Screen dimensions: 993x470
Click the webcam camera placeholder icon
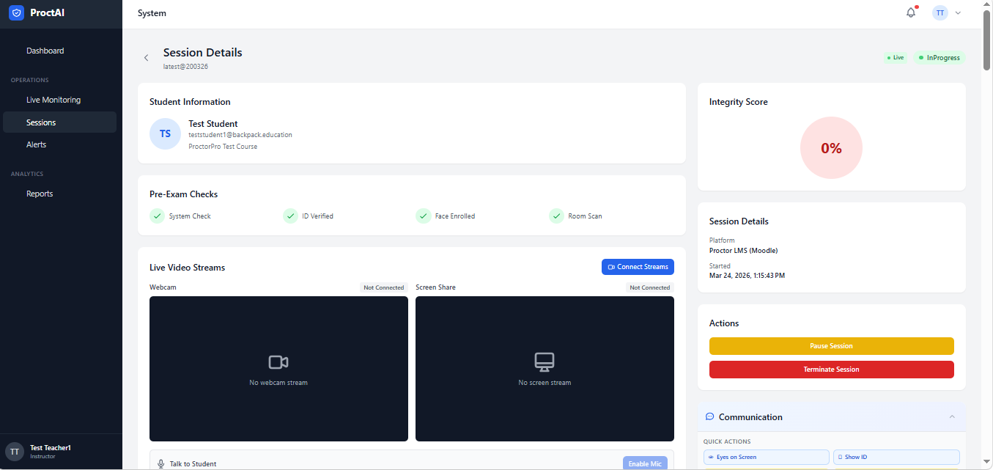[x=278, y=362]
